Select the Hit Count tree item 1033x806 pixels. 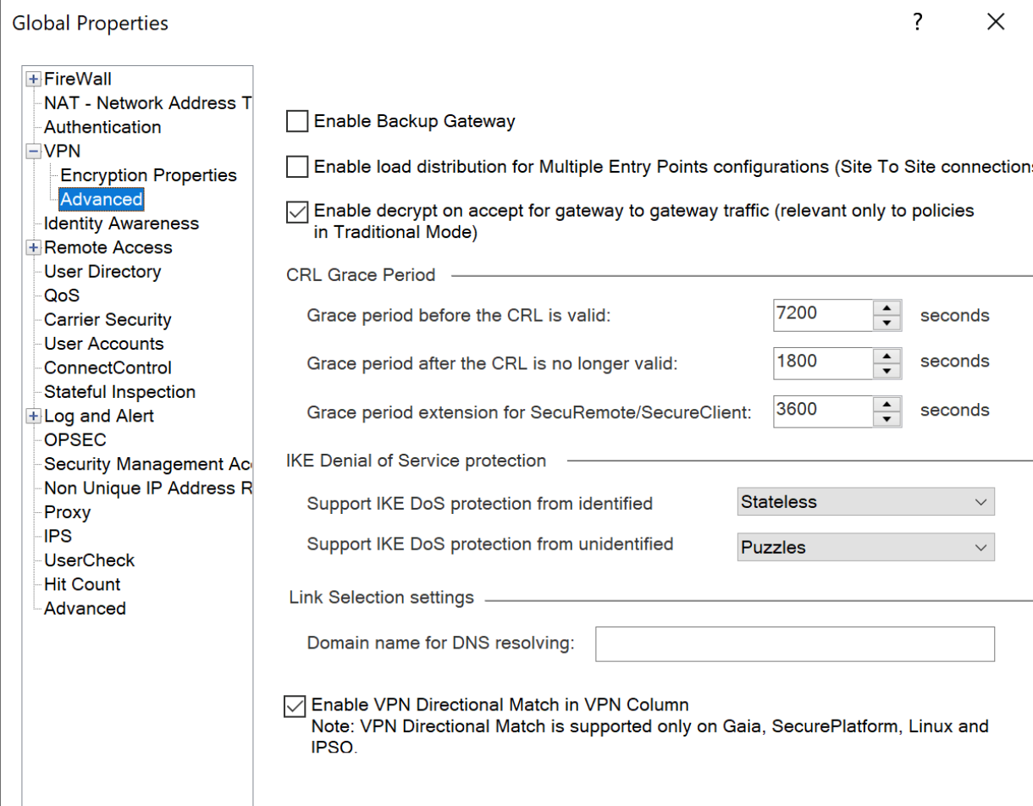82,584
